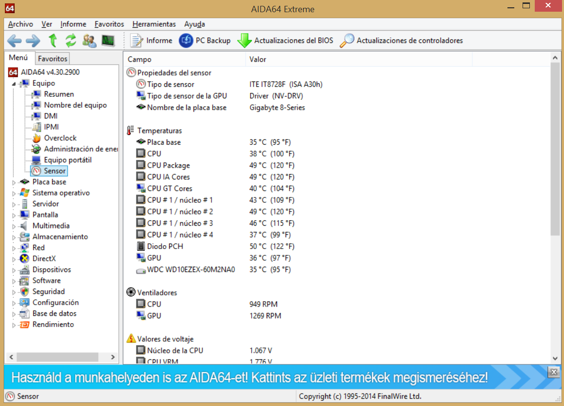
Task: Expand the Placa base tree node
Action: (x=14, y=182)
